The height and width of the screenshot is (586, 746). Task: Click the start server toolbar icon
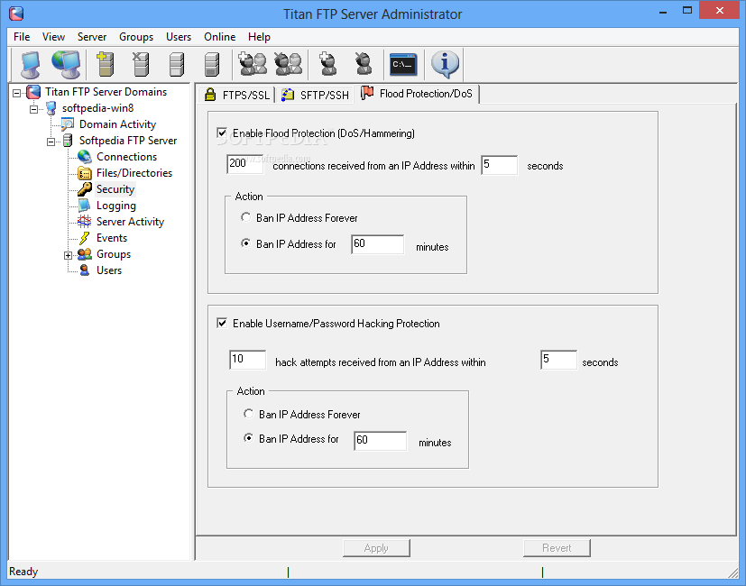coord(177,64)
